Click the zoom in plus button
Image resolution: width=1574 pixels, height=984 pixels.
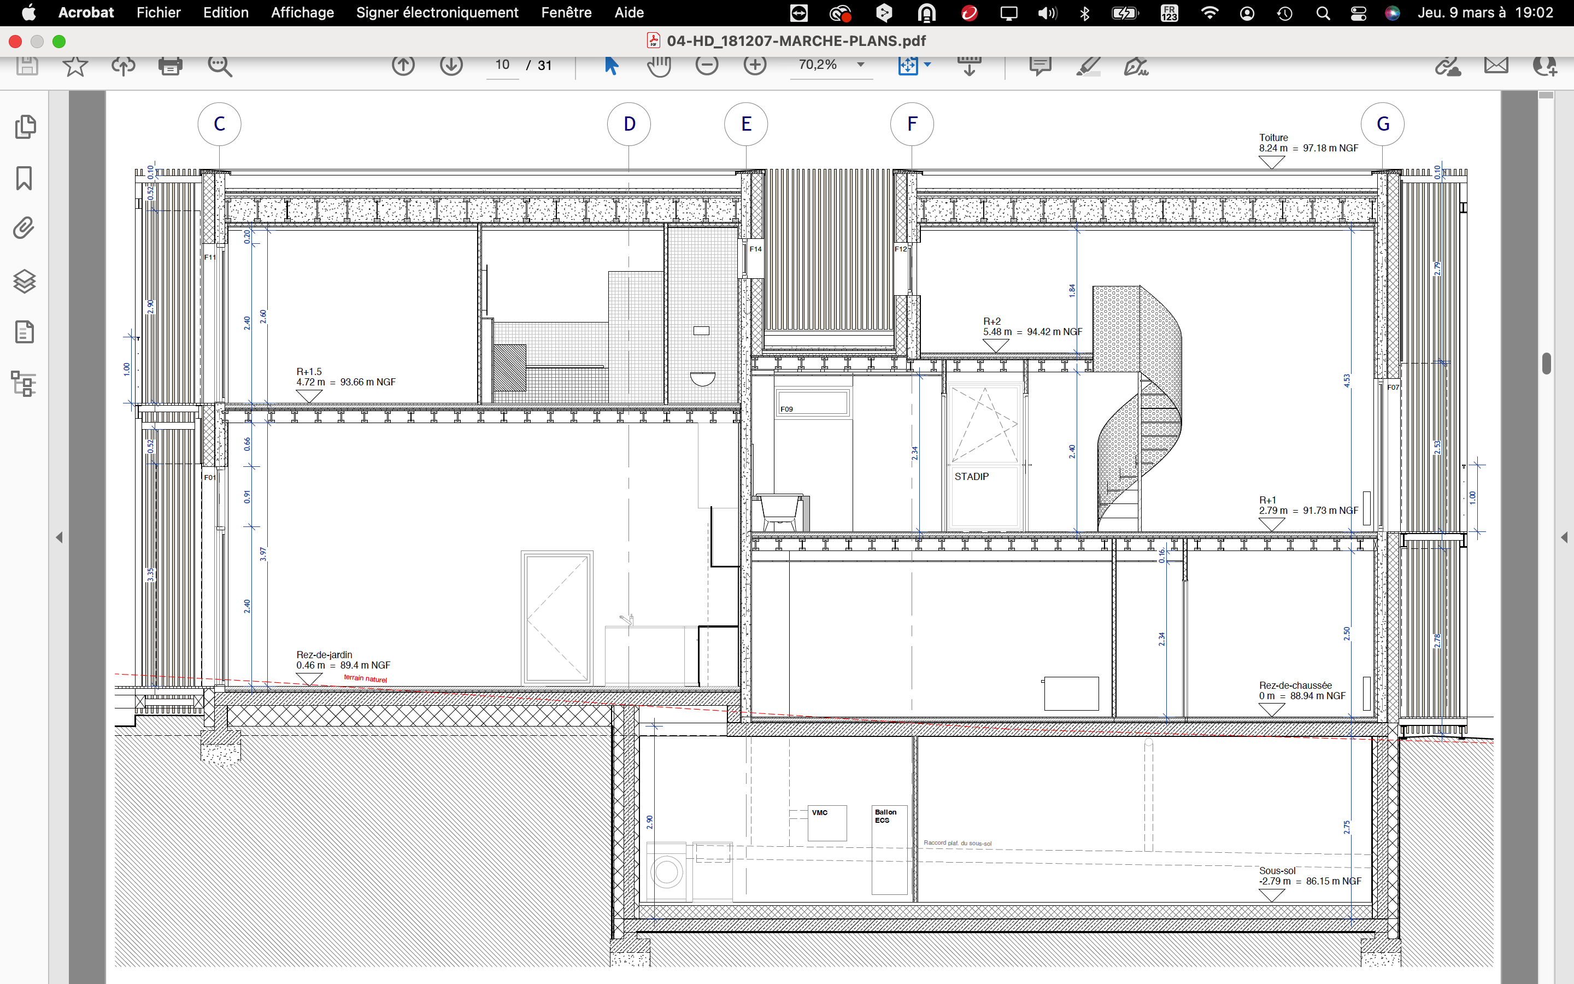click(x=755, y=65)
